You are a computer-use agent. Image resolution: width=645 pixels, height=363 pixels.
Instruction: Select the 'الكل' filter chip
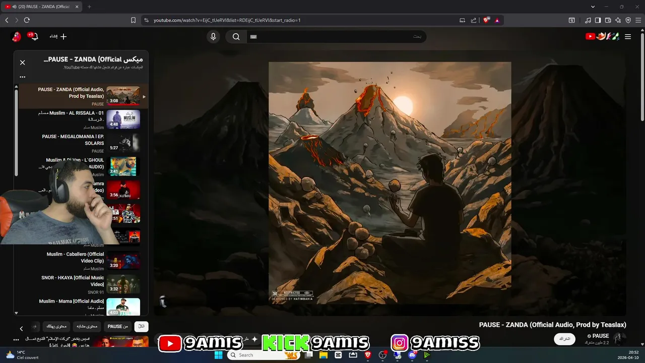(x=142, y=327)
